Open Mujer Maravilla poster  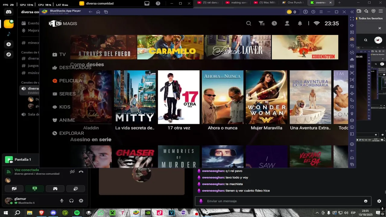(267, 97)
